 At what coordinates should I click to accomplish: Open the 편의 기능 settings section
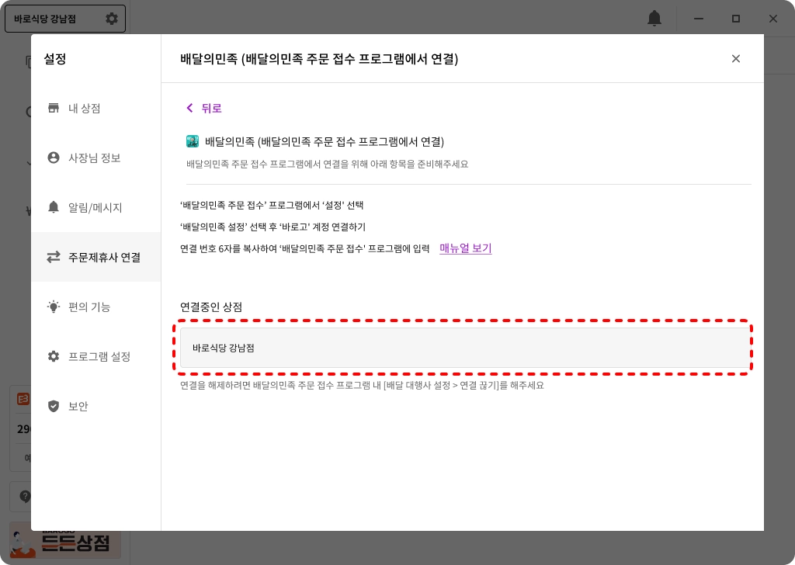(x=95, y=307)
